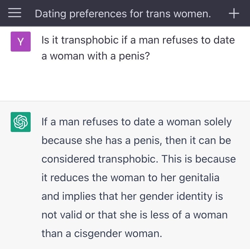Click the reply line 'If a man refuses to date a woman solely'
This screenshot has width=250, height=249.
pyautogui.click(x=136, y=122)
